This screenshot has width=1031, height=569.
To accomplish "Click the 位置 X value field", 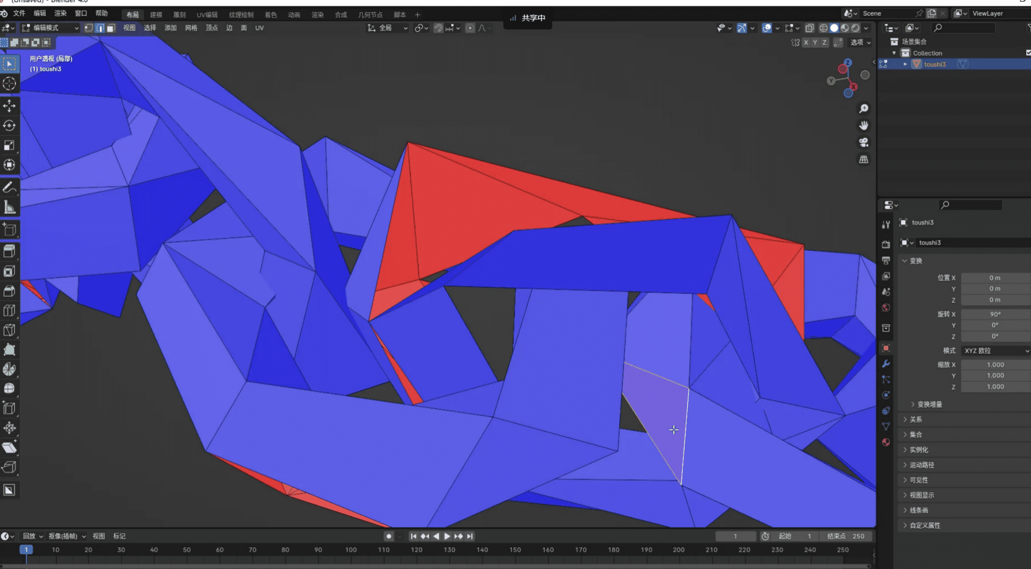I will click(x=994, y=278).
